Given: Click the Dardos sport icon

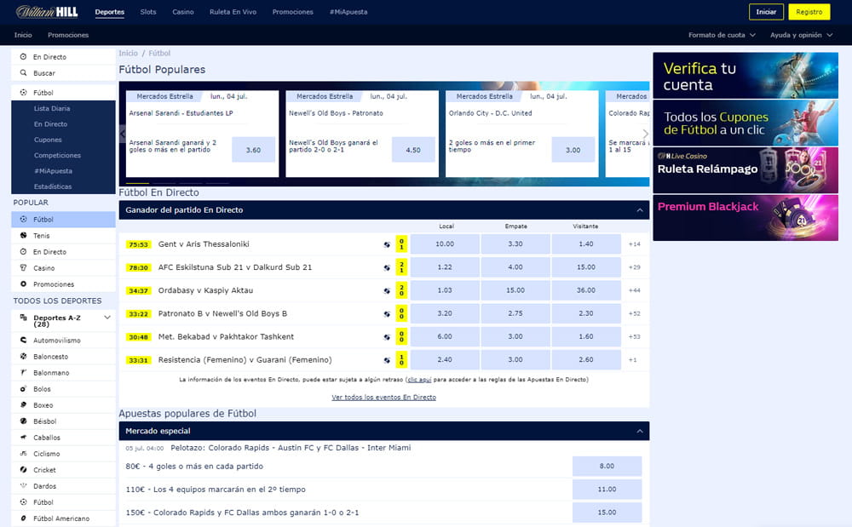Looking at the screenshot, I should (23, 485).
